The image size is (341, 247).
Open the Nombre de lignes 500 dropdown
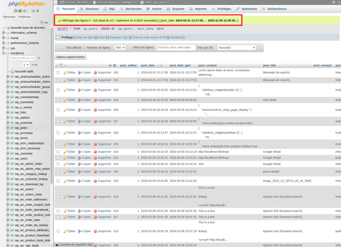click(x=120, y=48)
